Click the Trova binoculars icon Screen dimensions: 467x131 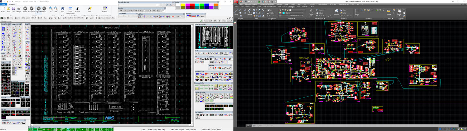62,9
